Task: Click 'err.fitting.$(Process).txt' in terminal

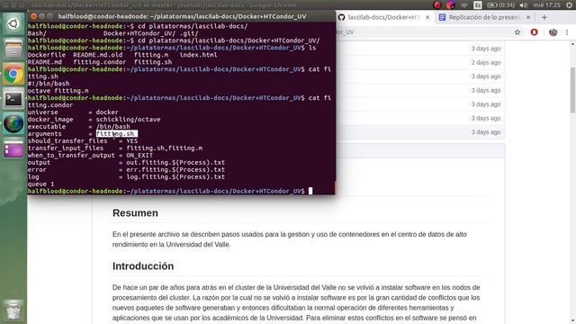Action: (x=175, y=170)
